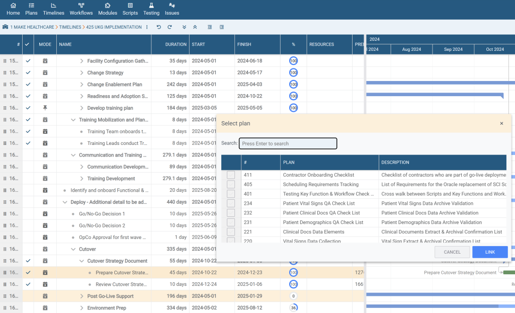
Task: Go to the Testing section
Action: pyautogui.click(x=151, y=9)
